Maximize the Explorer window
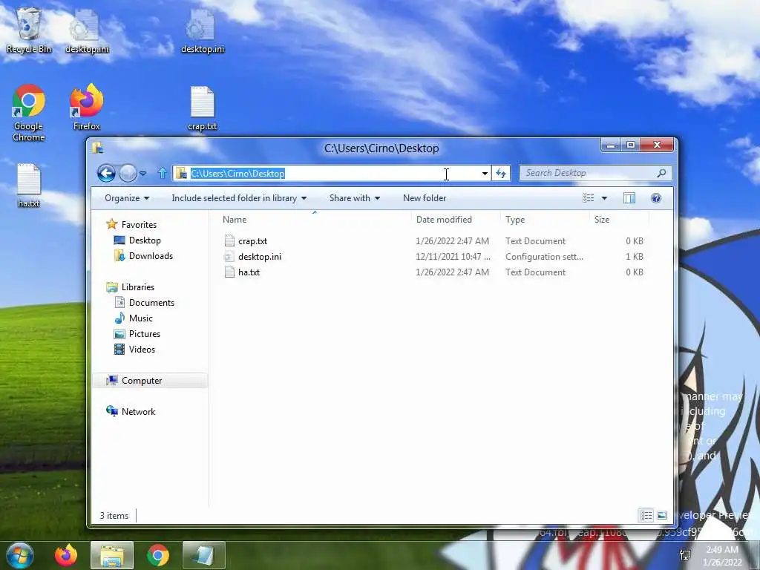The width and height of the screenshot is (760, 570). pos(631,145)
